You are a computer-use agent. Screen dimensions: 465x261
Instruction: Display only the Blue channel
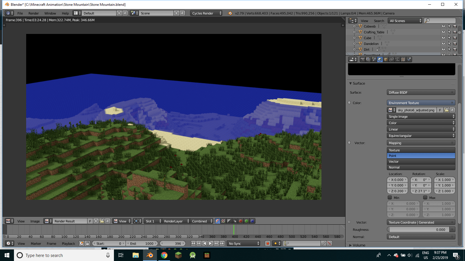252,221
